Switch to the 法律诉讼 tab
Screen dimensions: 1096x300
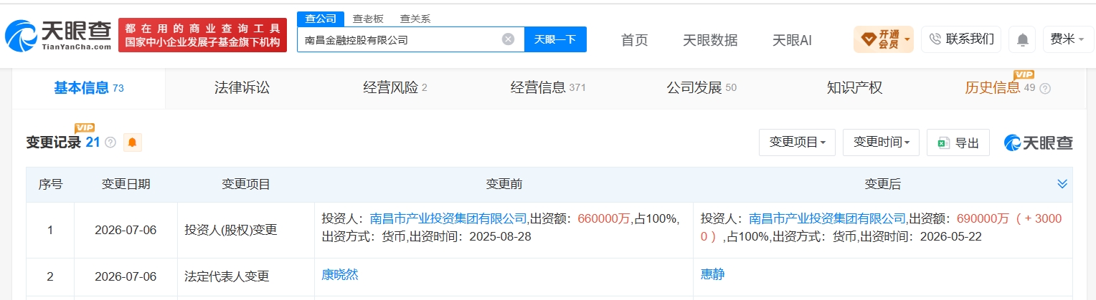(242, 88)
